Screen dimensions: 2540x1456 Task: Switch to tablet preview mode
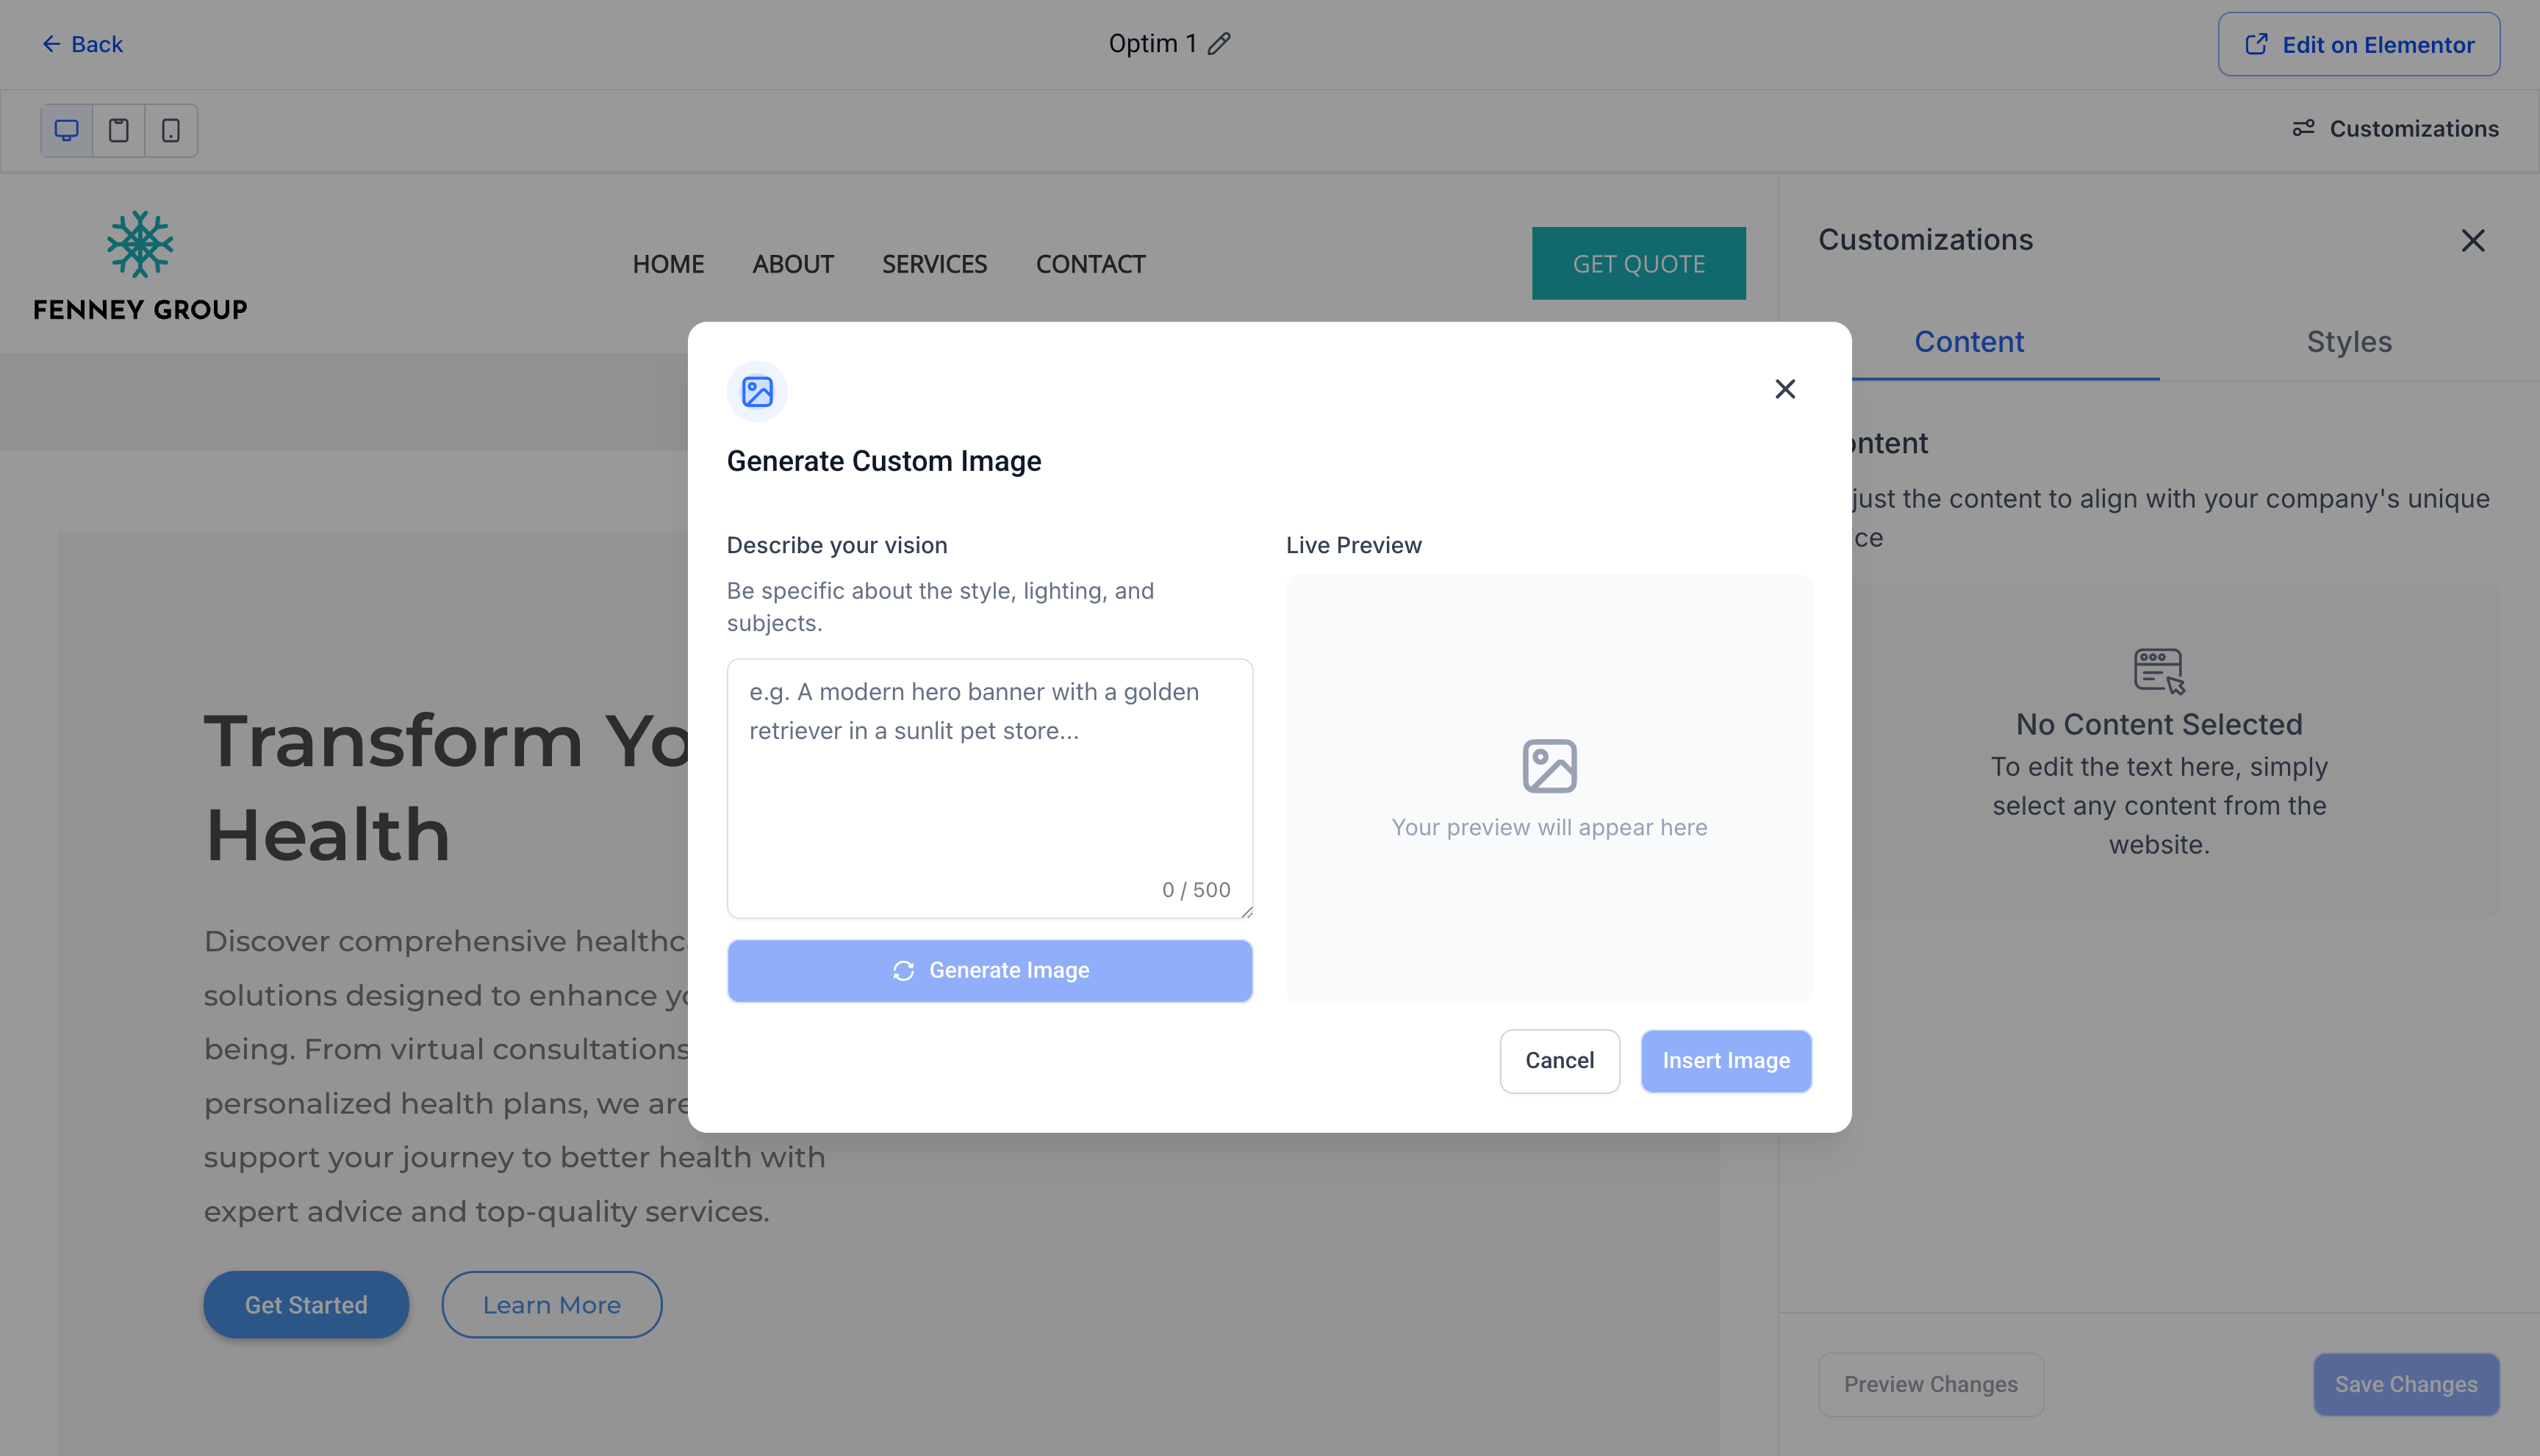[x=119, y=130]
